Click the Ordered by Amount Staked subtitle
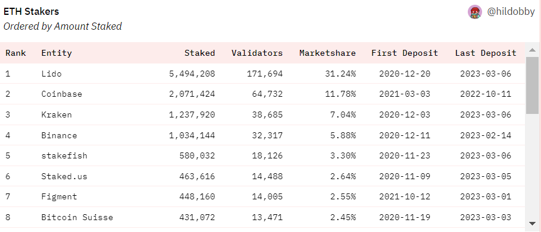This screenshot has width=541, height=232. (62, 26)
